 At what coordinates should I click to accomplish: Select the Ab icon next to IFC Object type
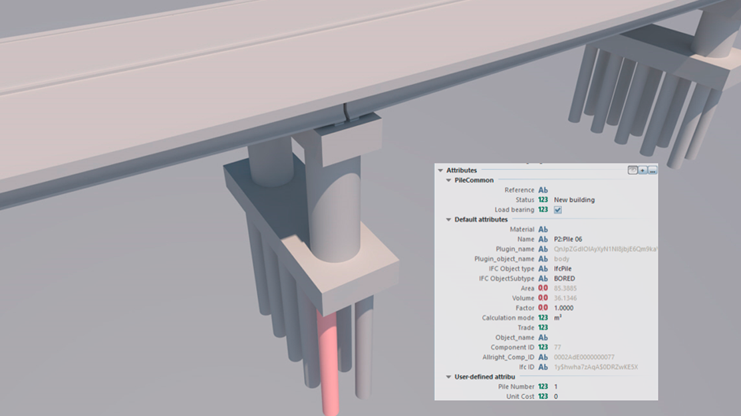[542, 268]
